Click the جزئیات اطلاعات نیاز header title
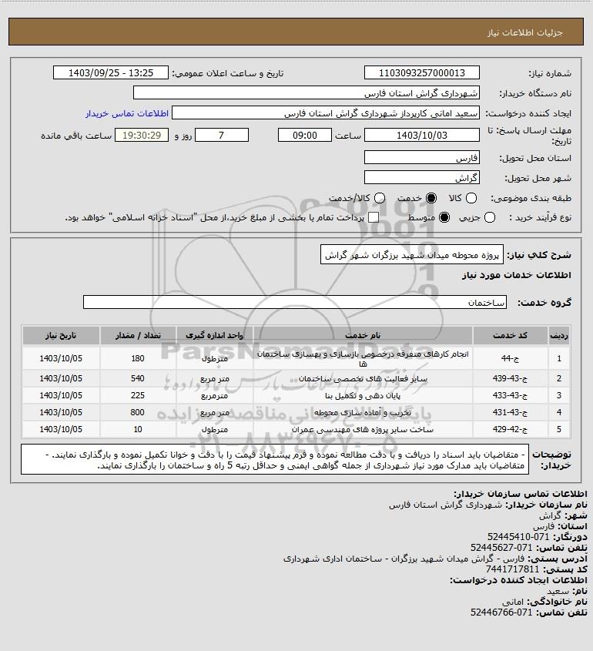This screenshot has height=651, width=593. tap(525, 32)
